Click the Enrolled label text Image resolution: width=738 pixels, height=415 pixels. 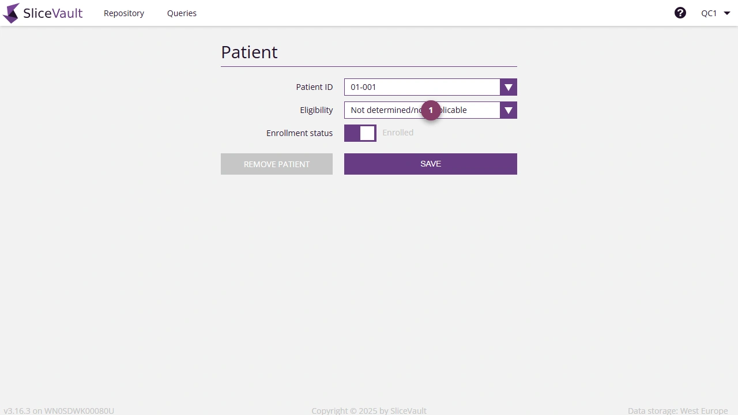coord(398,133)
